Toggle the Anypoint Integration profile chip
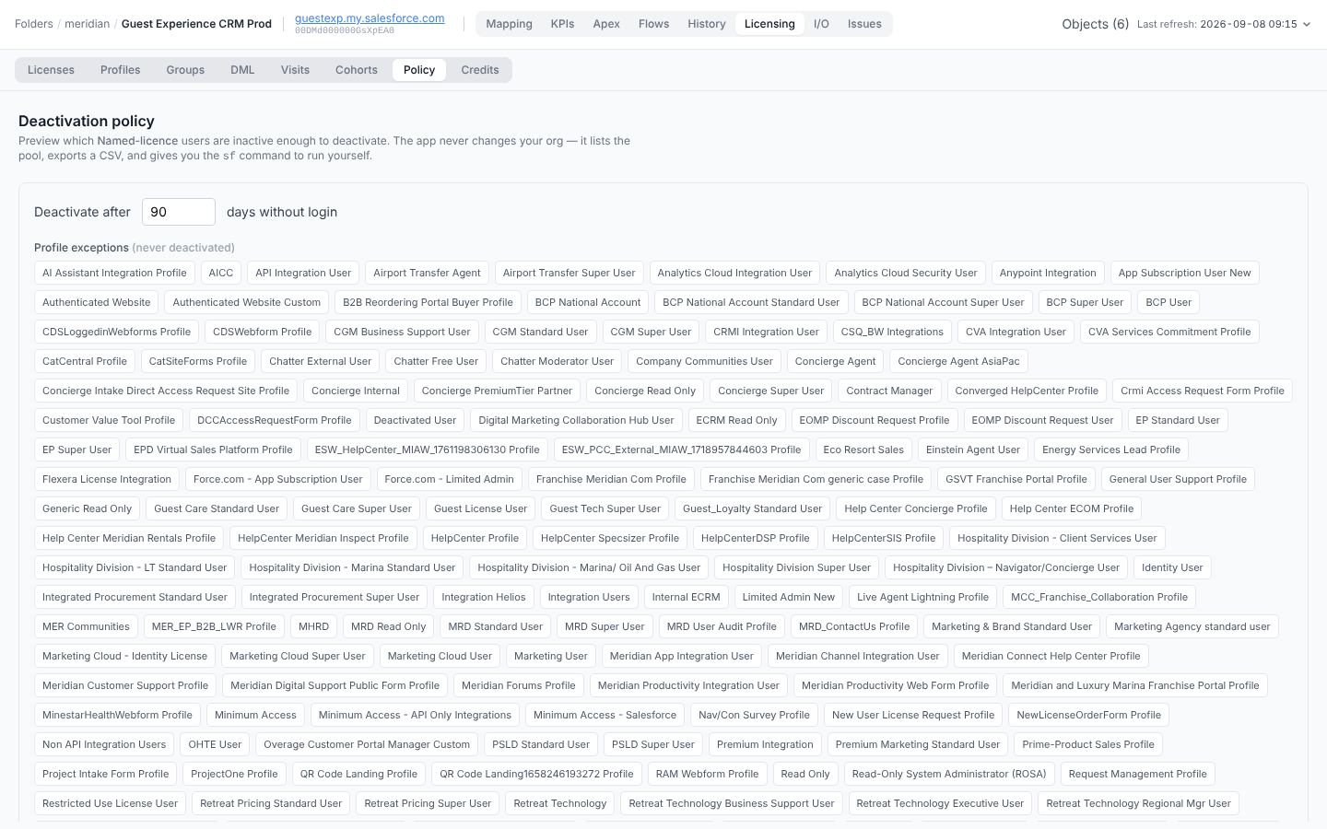The width and height of the screenshot is (1327, 829). point(1048,273)
